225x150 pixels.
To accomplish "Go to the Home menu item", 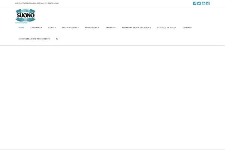I will [21, 27].
